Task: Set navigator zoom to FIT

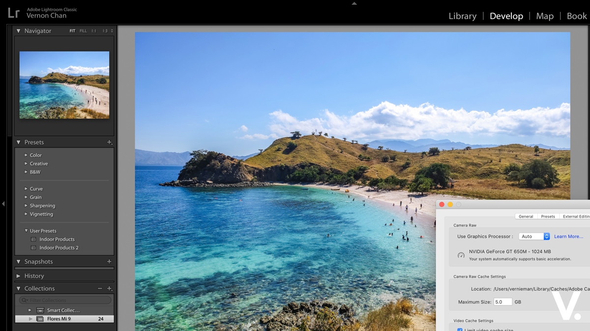Action: point(72,31)
